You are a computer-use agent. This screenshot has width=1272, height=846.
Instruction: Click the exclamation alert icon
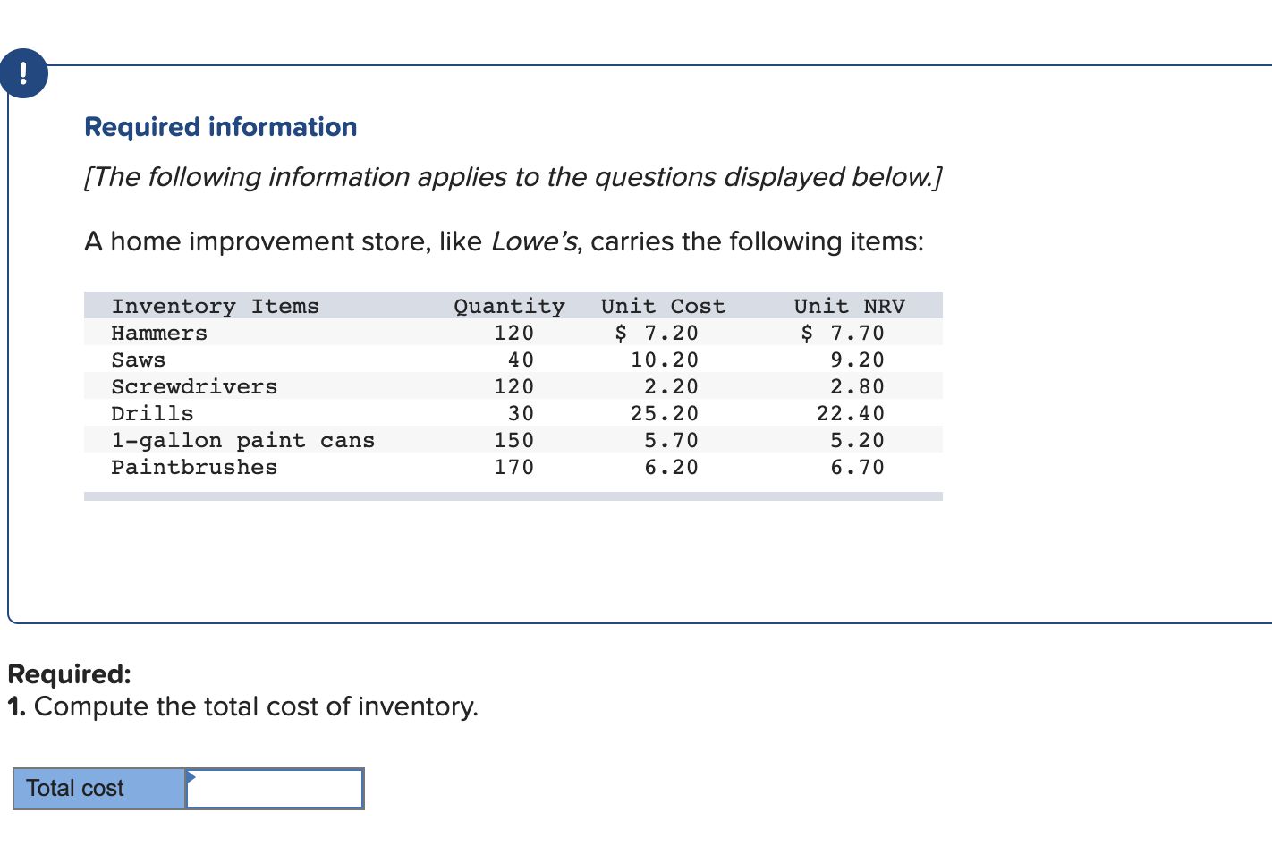[x=23, y=72]
